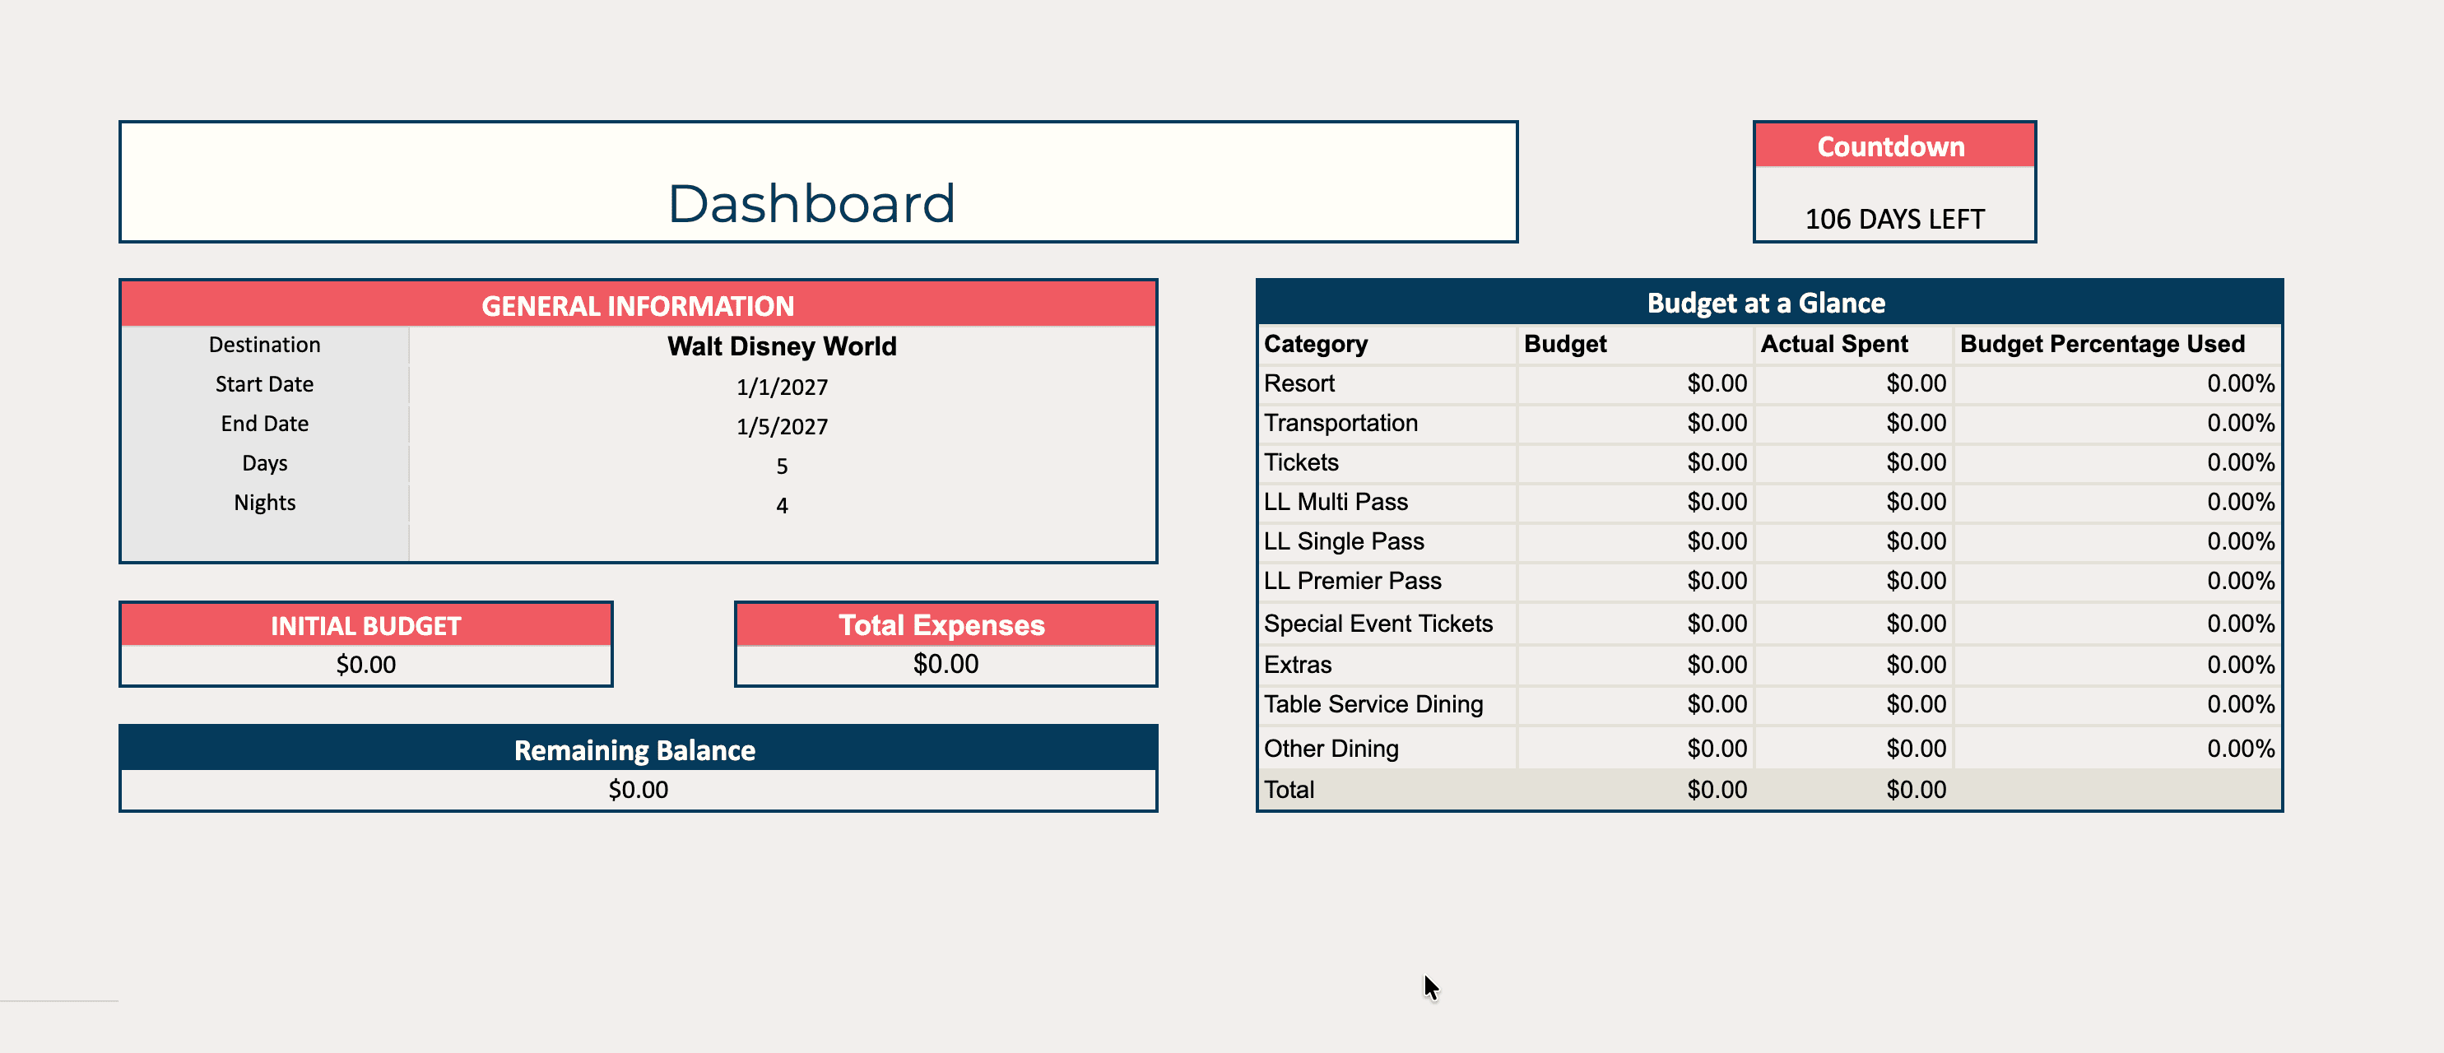Select the Category column header
The width and height of the screenshot is (2444, 1053).
(x=1388, y=345)
